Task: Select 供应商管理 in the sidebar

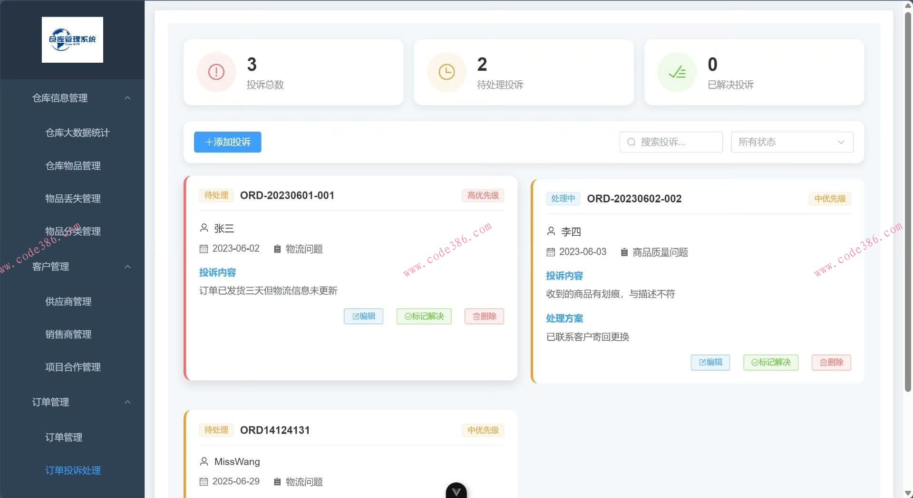Action: 68,301
